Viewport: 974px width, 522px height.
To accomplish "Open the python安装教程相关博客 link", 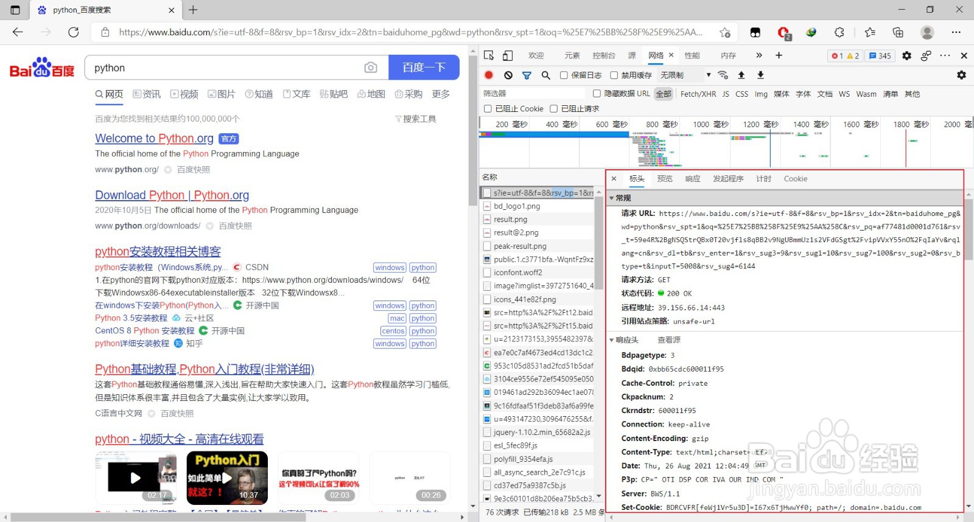I will pyautogui.click(x=158, y=252).
